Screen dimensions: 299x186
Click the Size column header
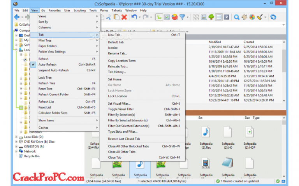247,118
